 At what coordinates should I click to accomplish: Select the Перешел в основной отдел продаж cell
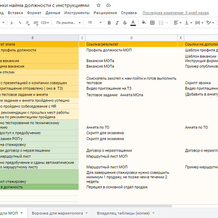131,187
